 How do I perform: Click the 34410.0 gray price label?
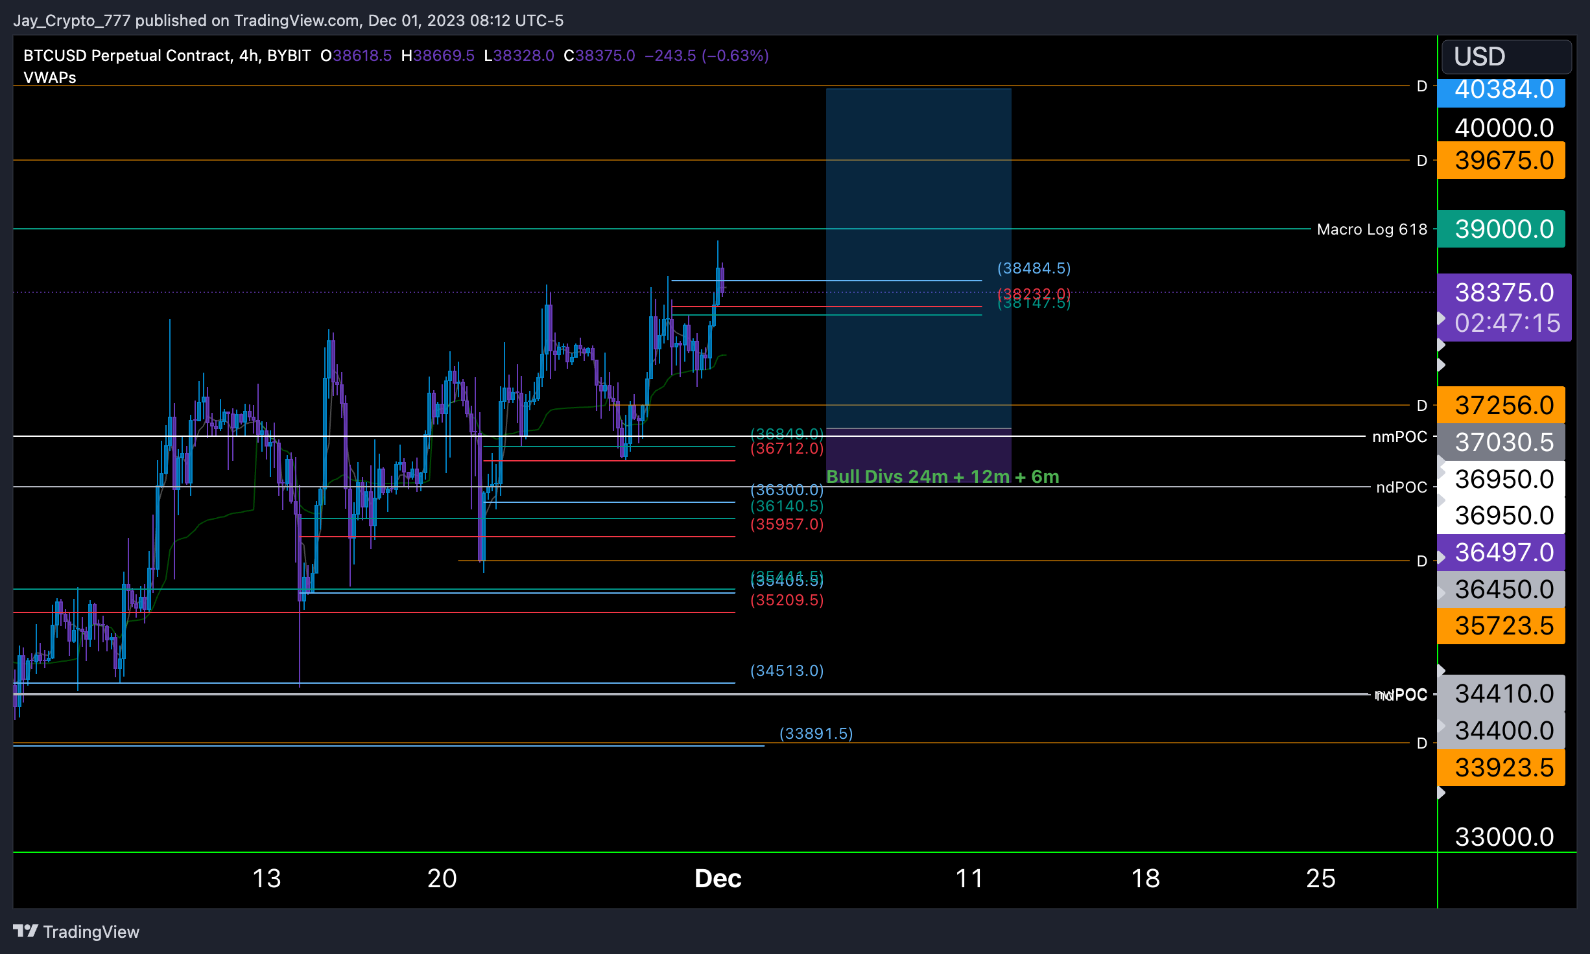[x=1501, y=693]
